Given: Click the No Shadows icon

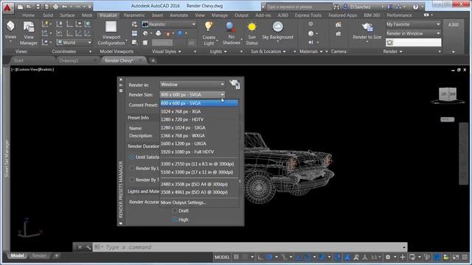Looking at the screenshot, I should 231,27.
